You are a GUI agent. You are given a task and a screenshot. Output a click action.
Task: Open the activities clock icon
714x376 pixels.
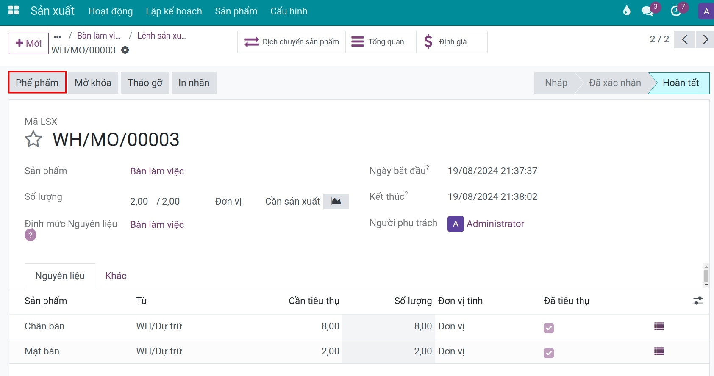[676, 11]
